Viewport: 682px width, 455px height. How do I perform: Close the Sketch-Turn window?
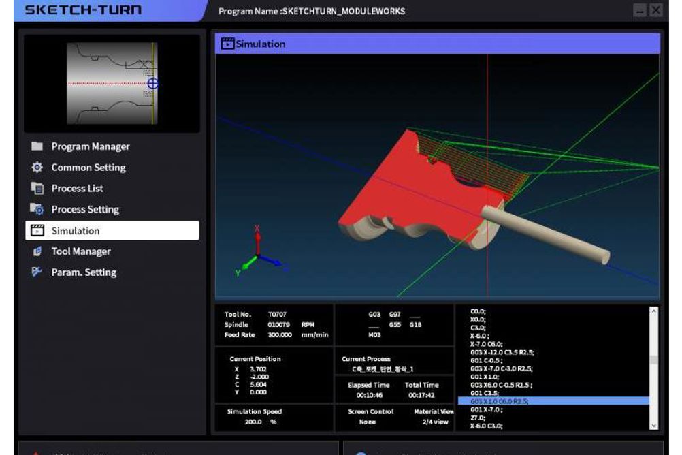pos(656,10)
